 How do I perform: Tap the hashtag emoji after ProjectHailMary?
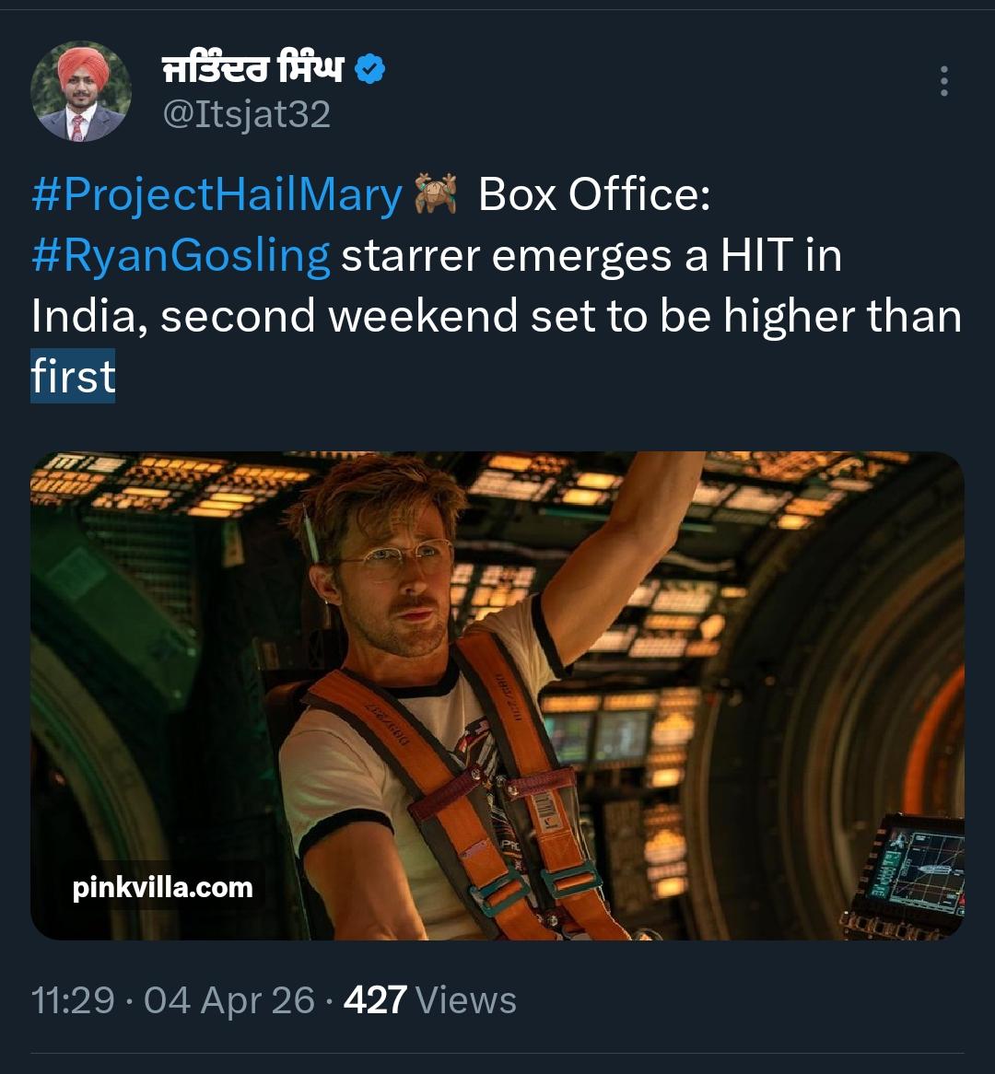click(x=436, y=193)
